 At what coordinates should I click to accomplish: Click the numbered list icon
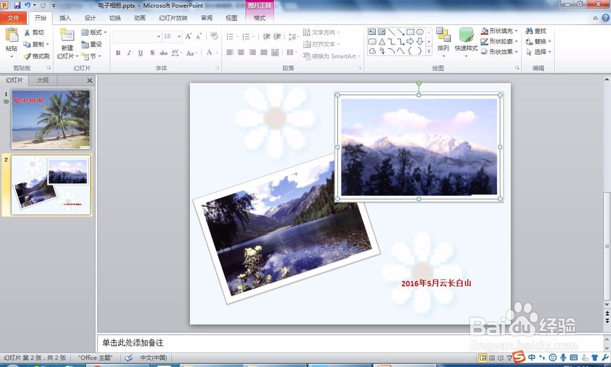tap(246, 37)
